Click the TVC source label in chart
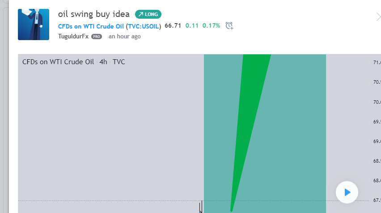The height and width of the screenshot is (213, 381). click(119, 62)
